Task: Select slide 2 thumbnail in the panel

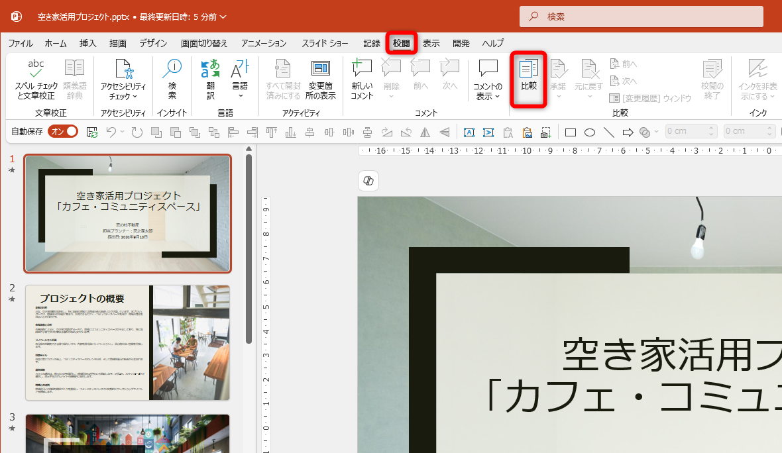Action: click(127, 342)
